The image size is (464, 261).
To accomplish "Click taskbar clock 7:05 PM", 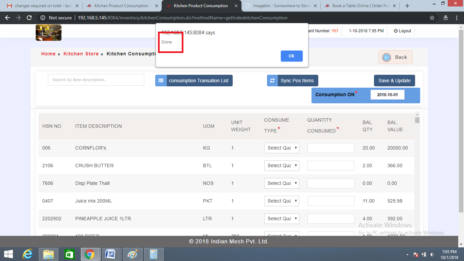I will 449,252.
